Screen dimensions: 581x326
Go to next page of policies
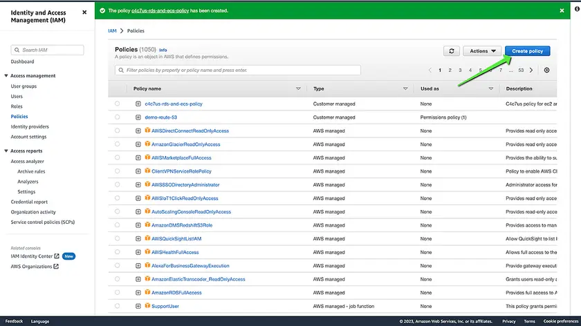coord(531,70)
